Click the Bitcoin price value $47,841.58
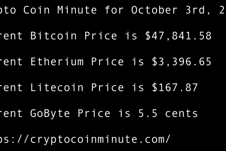The width and height of the screenshot is (226, 151). click(x=178, y=36)
